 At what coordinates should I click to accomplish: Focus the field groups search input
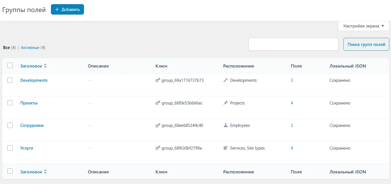coord(293,44)
